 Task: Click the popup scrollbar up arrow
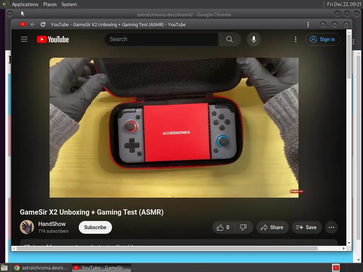click(349, 32)
